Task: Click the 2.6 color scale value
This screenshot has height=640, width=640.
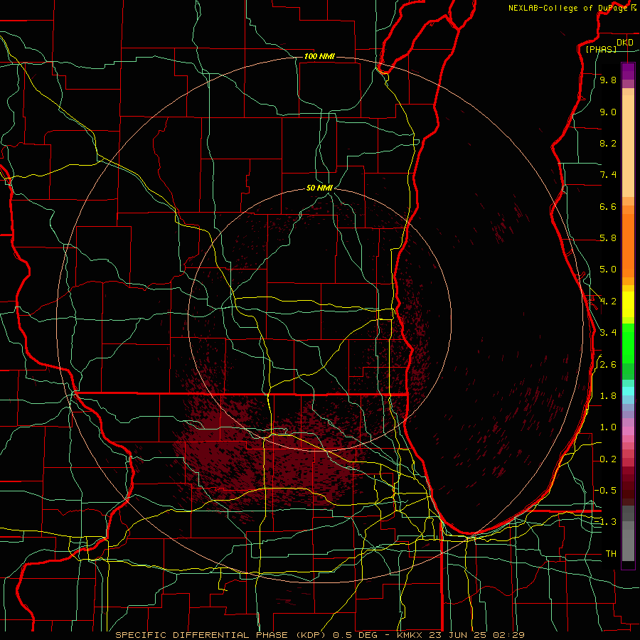Action: coord(608,365)
